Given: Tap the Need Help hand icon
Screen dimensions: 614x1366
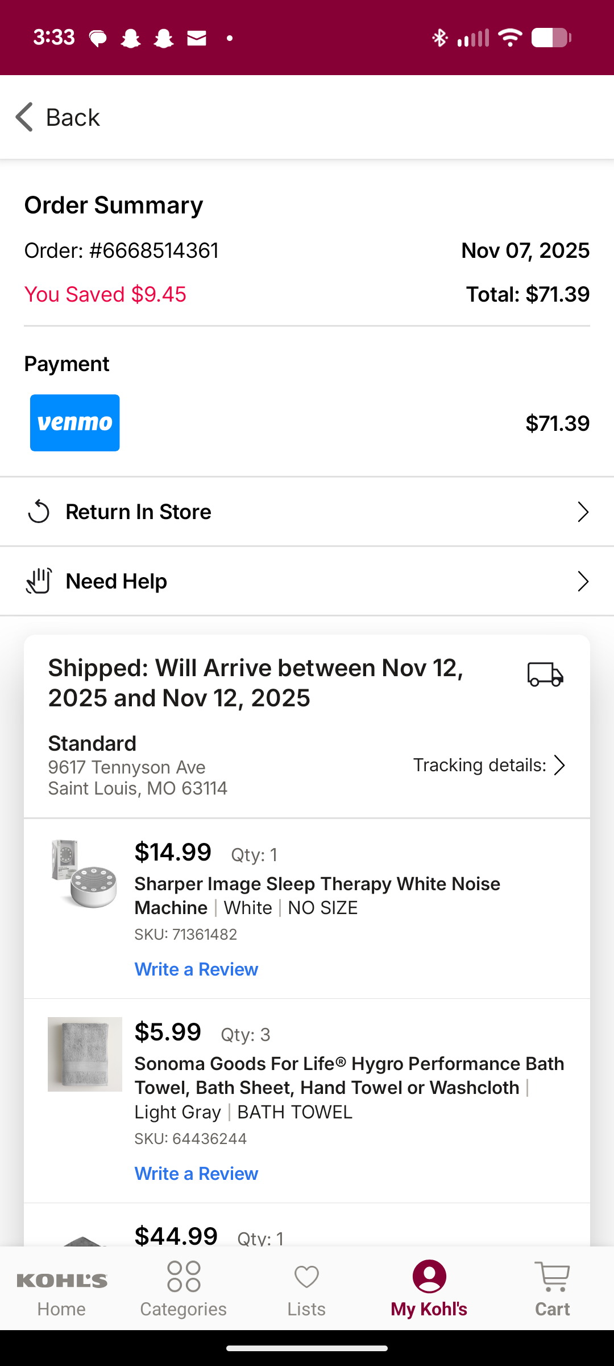Looking at the screenshot, I should pyautogui.click(x=39, y=581).
